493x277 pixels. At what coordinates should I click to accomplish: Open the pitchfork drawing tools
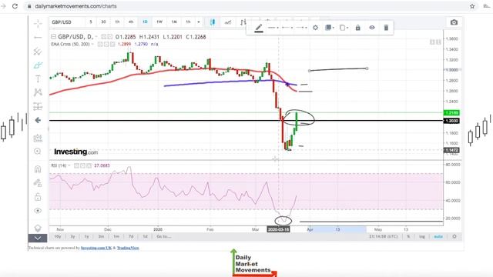pos(38,52)
